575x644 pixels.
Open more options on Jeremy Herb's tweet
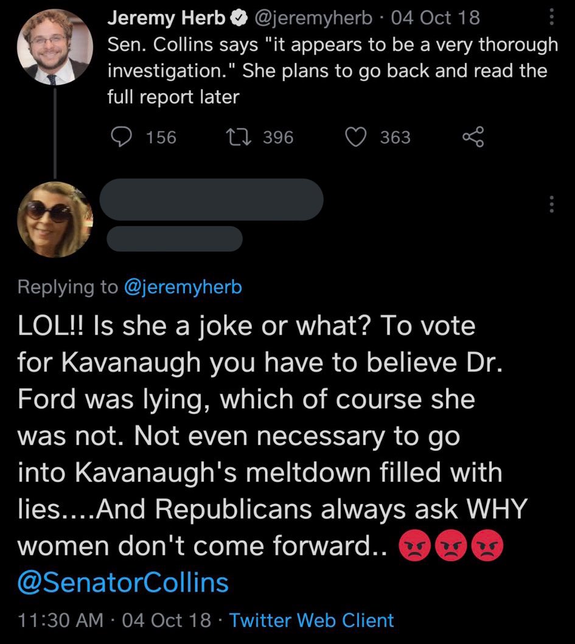(551, 17)
